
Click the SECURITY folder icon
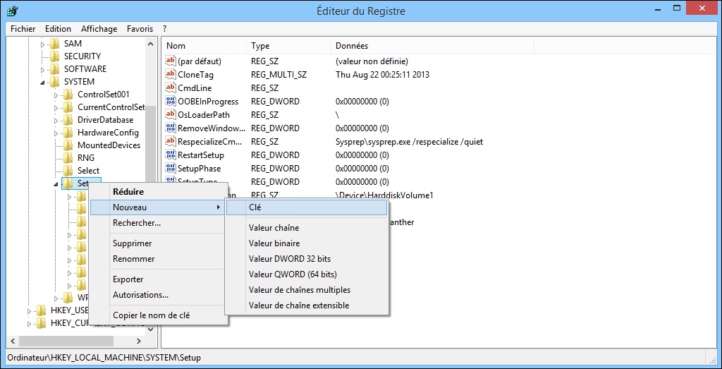coord(55,56)
